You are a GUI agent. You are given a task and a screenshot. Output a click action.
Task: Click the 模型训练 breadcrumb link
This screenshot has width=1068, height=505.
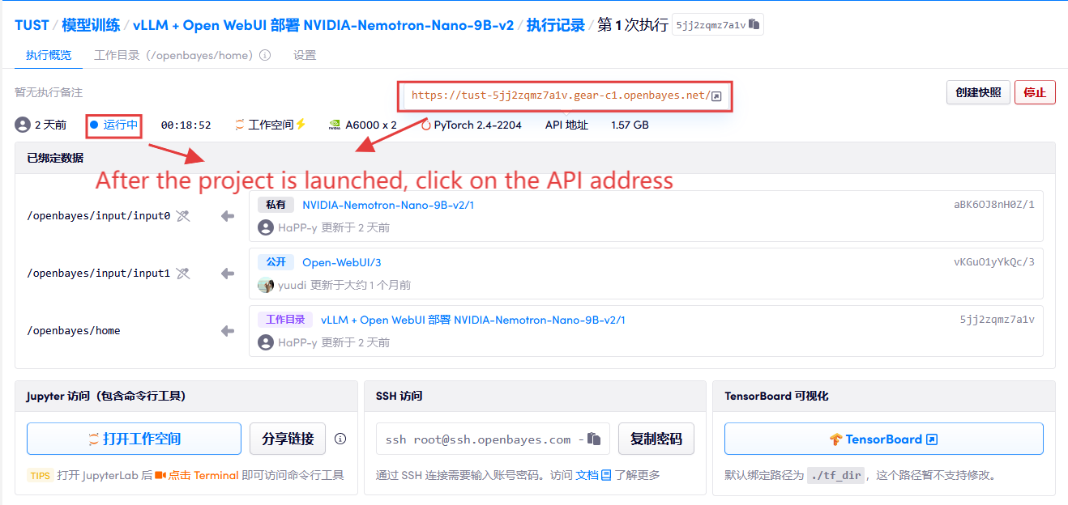tap(91, 25)
